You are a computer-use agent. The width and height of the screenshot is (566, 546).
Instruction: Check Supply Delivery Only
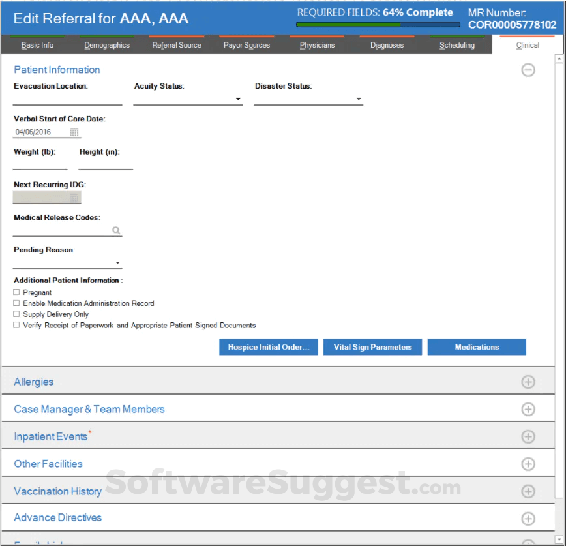[x=16, y=314]
